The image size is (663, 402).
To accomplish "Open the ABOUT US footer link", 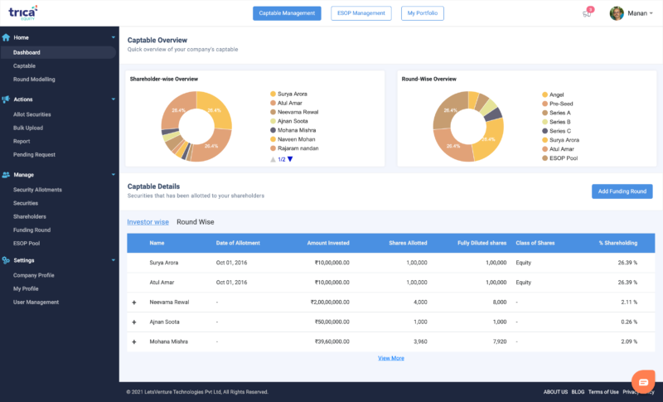I will tap(555, 392).
